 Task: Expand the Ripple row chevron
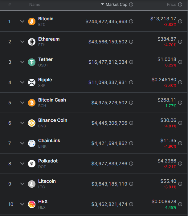[x=22, y=82]
